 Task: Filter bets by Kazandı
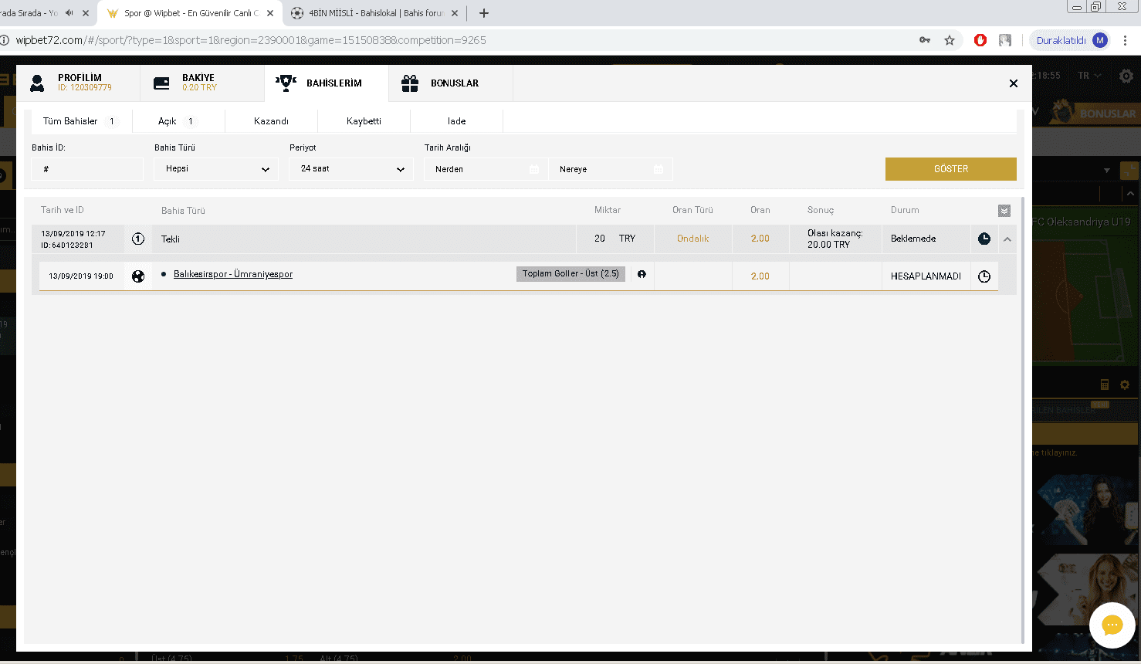click(x=271, y=121)
